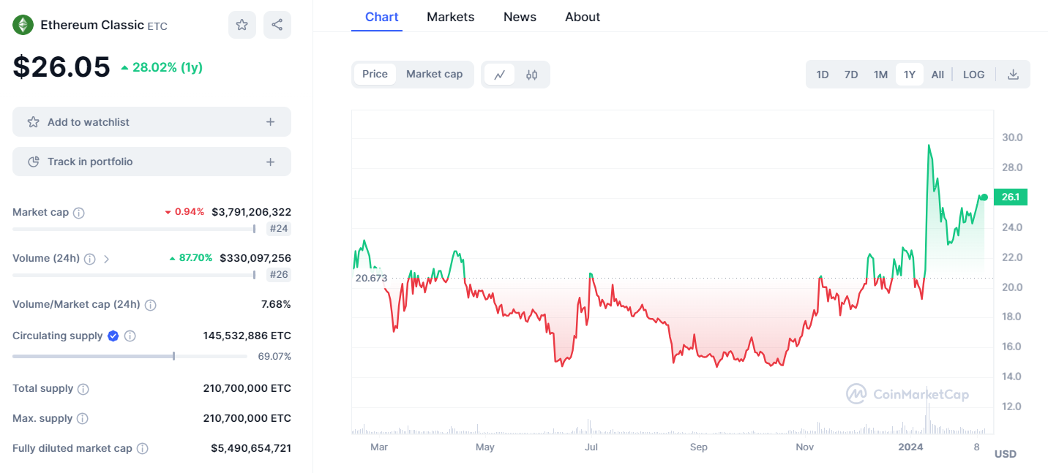Screen dimensions: 1048x473
Task: Switch to the line chart view
Action: (x=500, y=75)
